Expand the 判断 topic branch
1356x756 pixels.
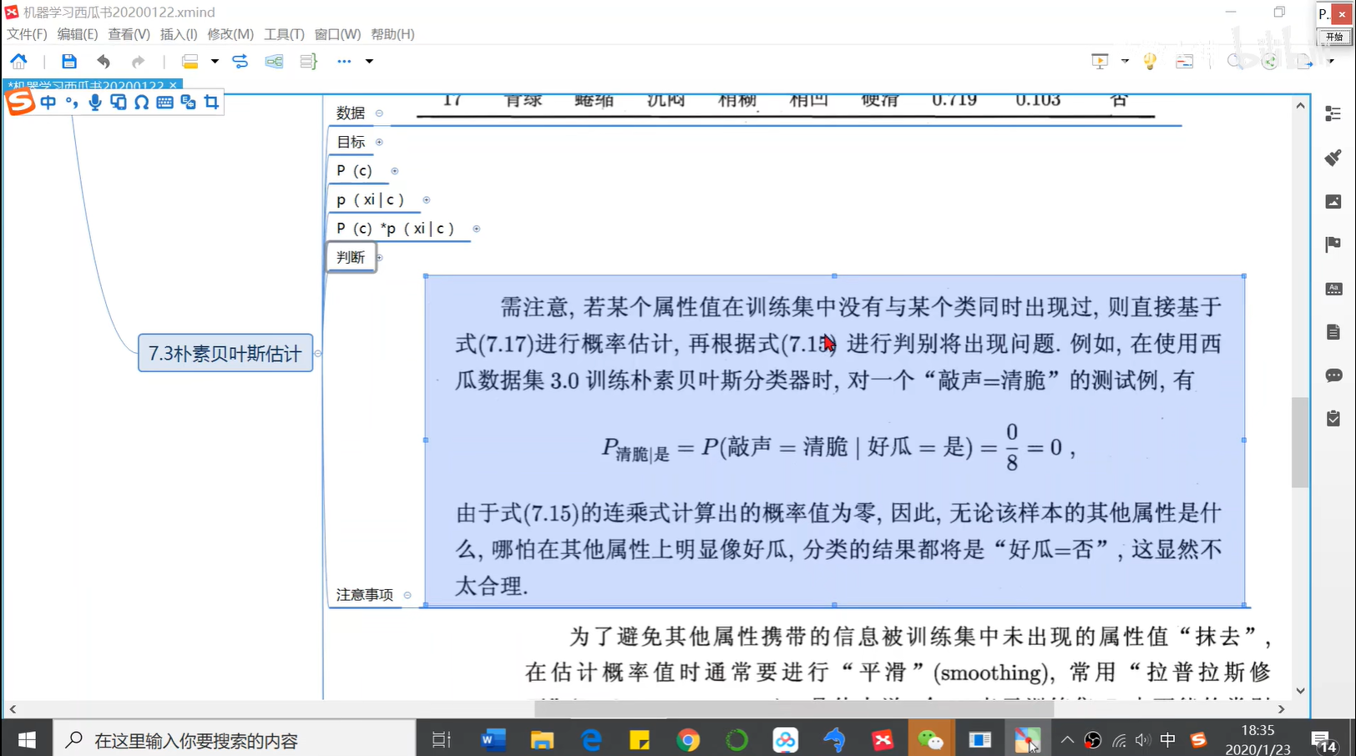coord(380,258)
